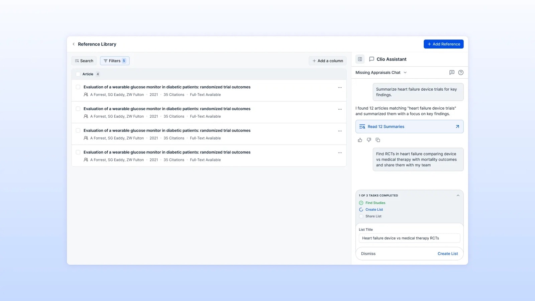This screenshot has height=301, width=535.
Task: Give the assistant reply a thumbs up
Action: [x=360, y=140]
